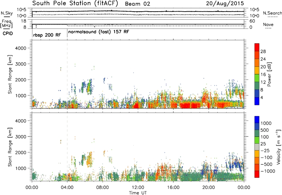Click the '10^5' tick on the left noise axis
Viewport: 282px width, 195px height.
(22, 10)
